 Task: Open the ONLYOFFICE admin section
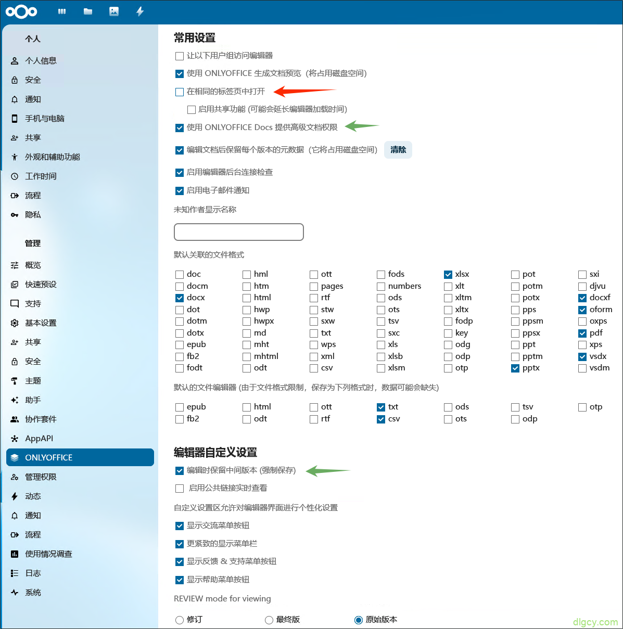tap(80, 458)
